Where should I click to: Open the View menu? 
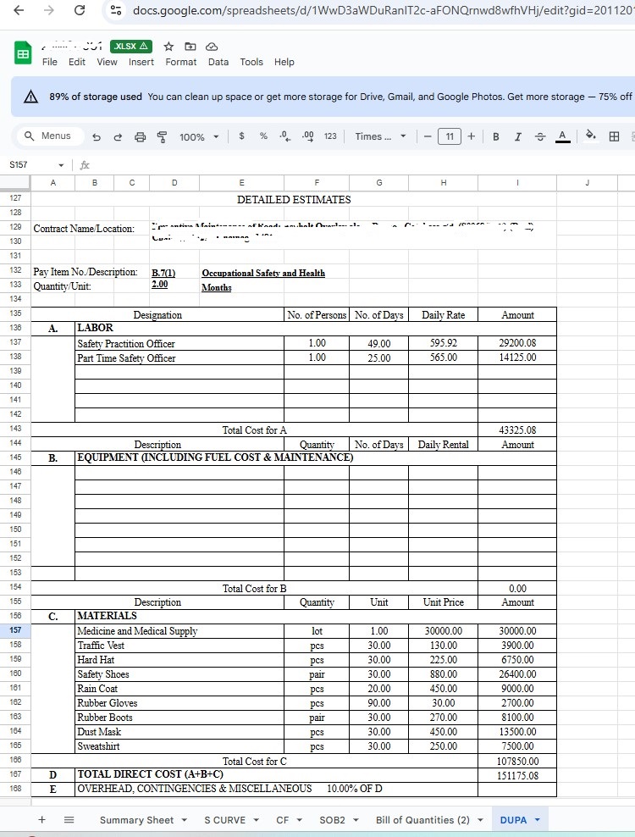(107, 62)
